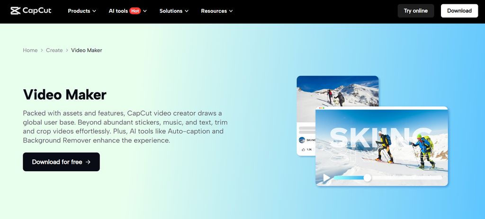The height and width of the screenshot is (219, 485).
Task: Click the Try online button
Action: pyautogui.click(x=415, y=11)
